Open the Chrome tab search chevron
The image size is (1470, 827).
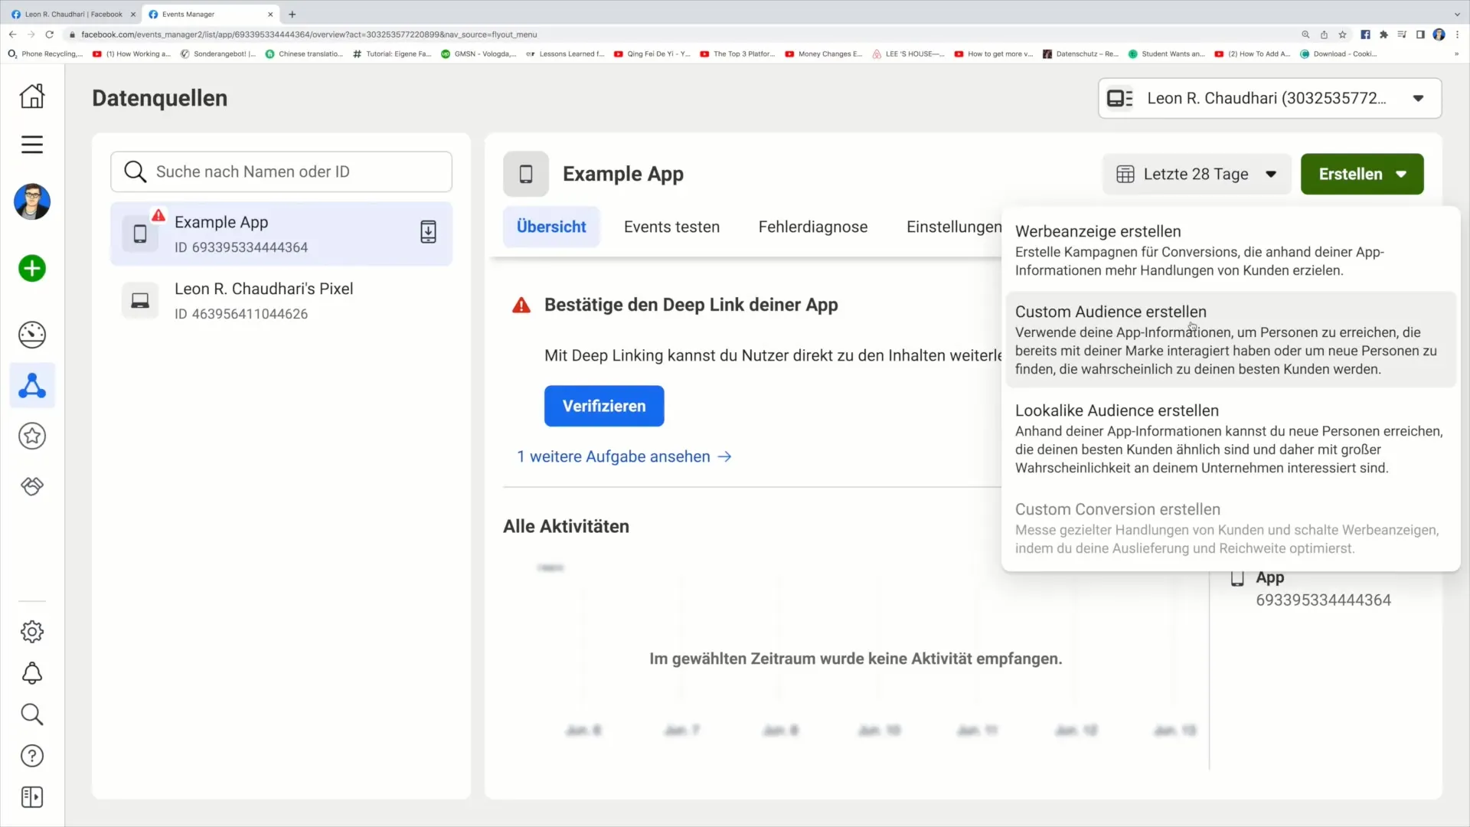click(1457, 14)
